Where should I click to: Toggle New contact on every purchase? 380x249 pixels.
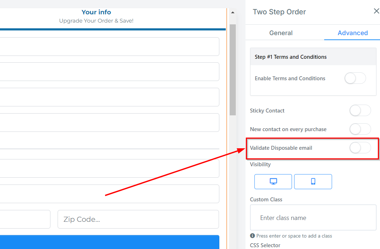pyautogui.click(x=360, y=129)
